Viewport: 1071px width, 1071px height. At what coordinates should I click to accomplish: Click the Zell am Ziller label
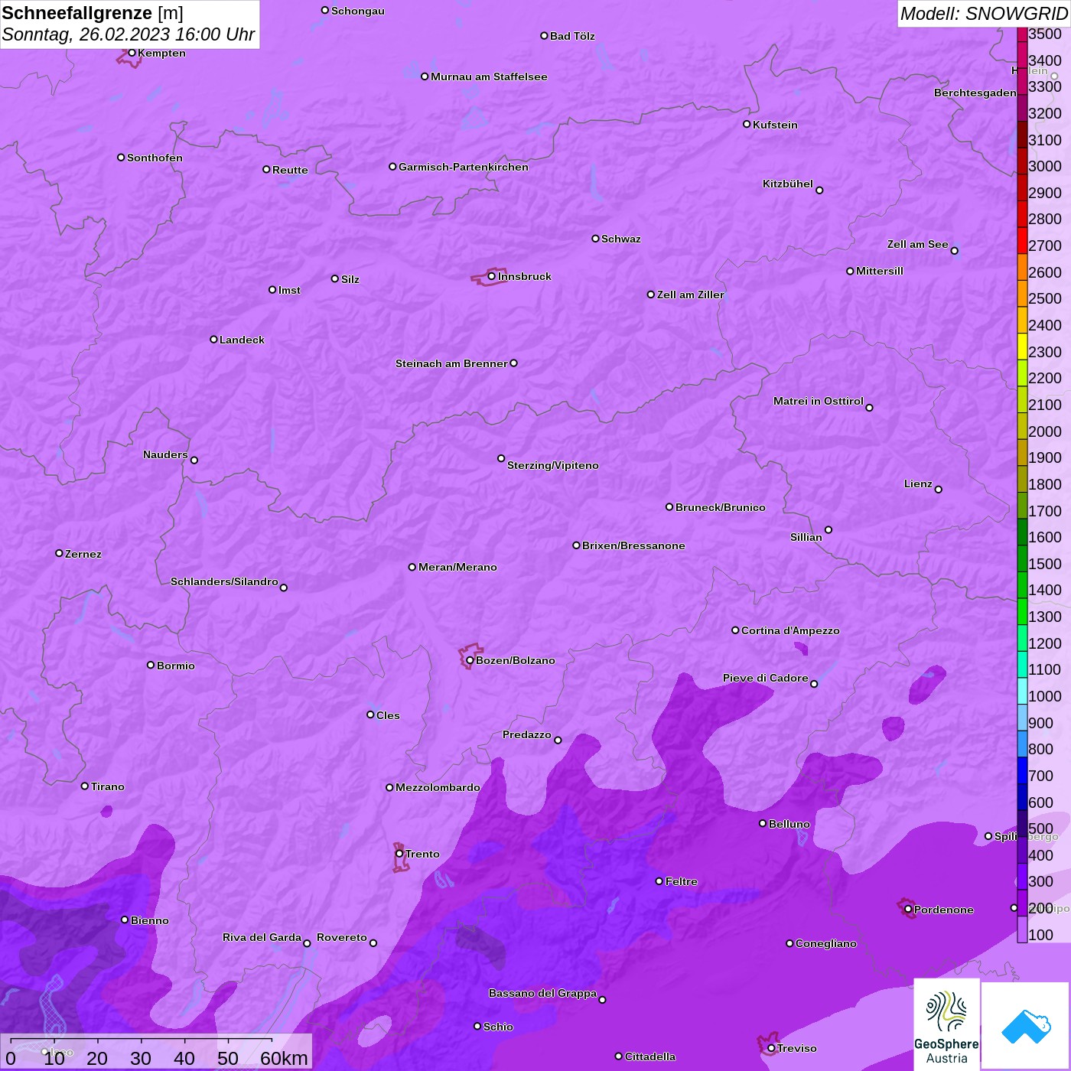pos(691,295)
